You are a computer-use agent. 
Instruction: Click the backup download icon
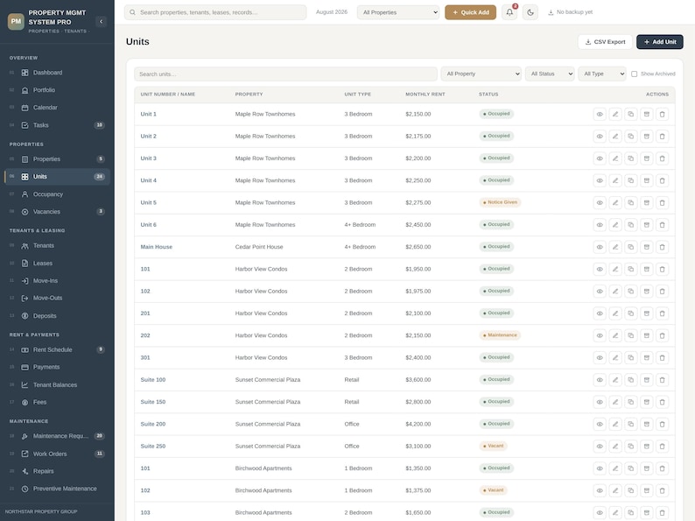[x=551, y=12]
